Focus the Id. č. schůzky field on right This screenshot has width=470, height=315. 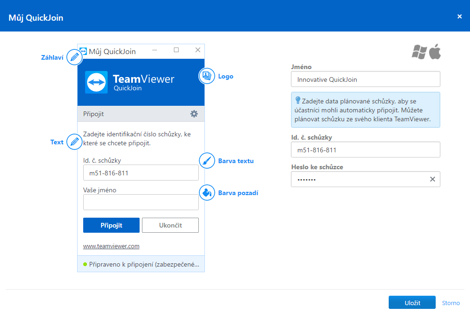point(366,150)
